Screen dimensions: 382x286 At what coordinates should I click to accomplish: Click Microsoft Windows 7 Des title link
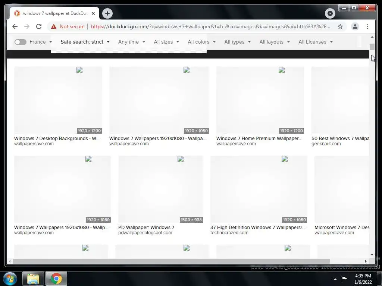coord(342,228)
